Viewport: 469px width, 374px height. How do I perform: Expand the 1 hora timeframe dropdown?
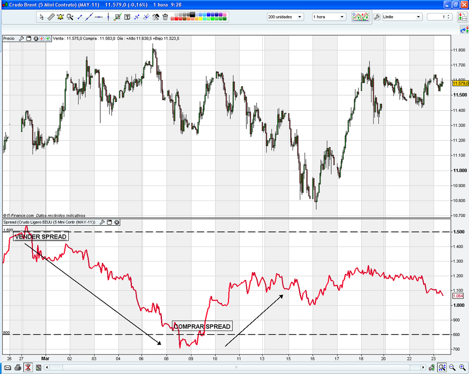(329, 17)
